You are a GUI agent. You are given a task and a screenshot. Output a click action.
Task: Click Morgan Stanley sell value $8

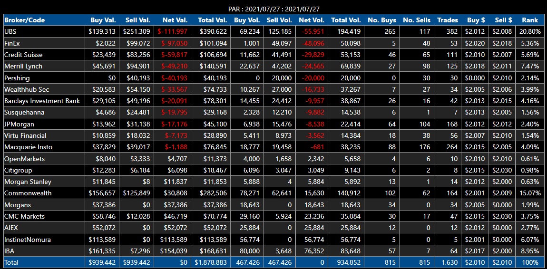pos(146,182)
